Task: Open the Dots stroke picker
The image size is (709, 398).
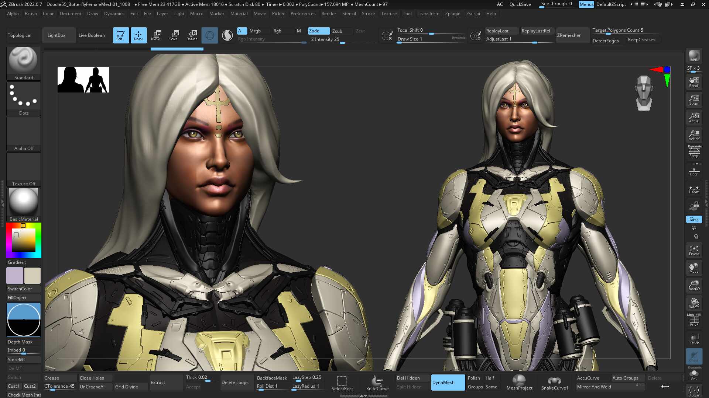Action: click(x=24, y=99)
